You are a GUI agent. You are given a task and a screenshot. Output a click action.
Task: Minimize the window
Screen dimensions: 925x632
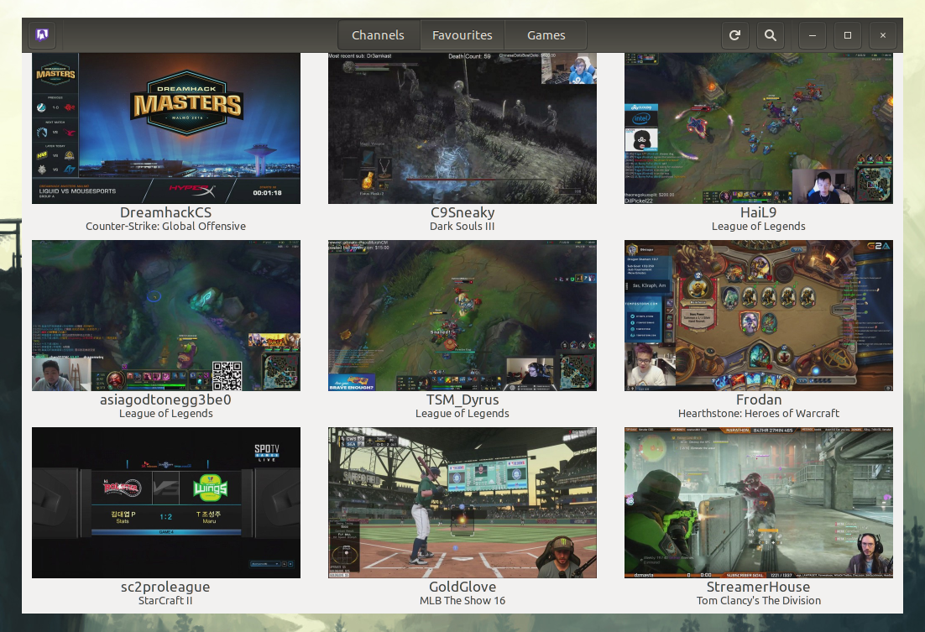pyautogui.click(x=813, y=35)
